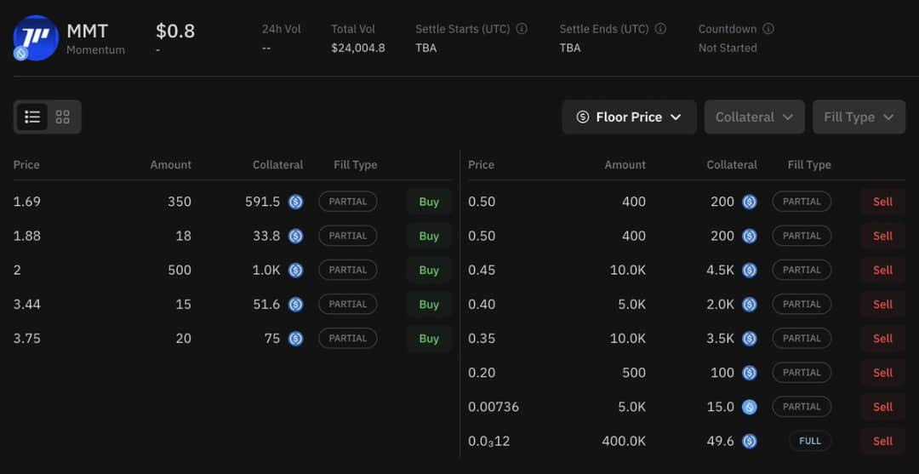Screen dimensions: 919x474
Task: Click the Total Vol $24,004.8 value
Action: coord(358,48)
